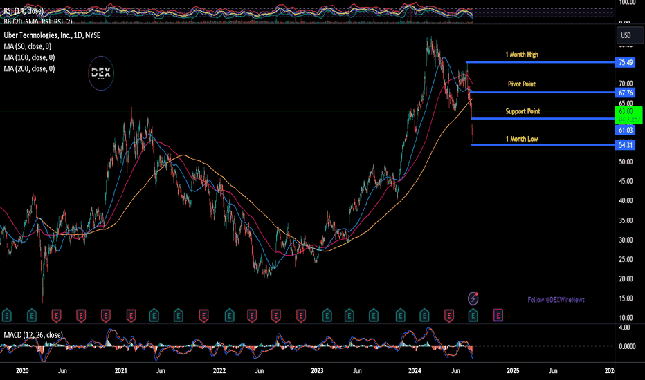The height and width of the screenshot is (380, 645).
Task: Select the MACD (12, 26, close) indicator legend
Action: tap(33, 335)
